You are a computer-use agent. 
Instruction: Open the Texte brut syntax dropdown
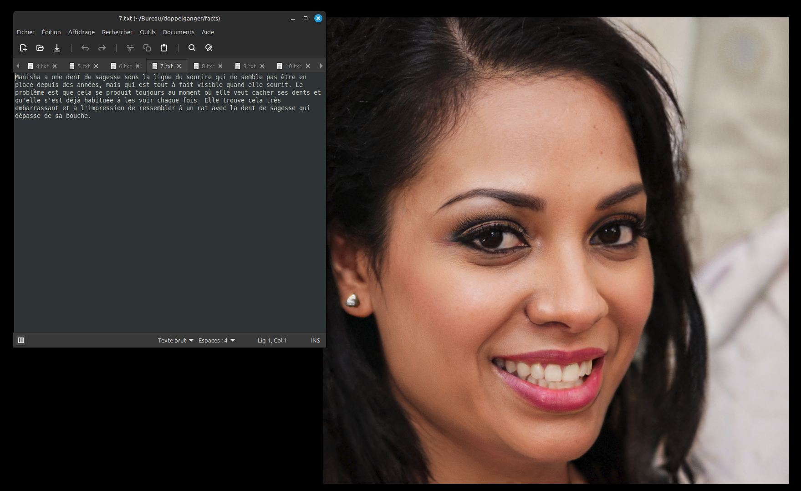click(x=175, y=340)
